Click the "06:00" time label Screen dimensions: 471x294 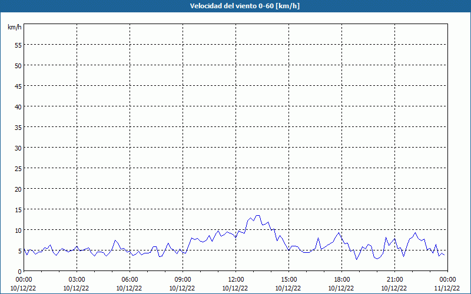pos(130,280)
